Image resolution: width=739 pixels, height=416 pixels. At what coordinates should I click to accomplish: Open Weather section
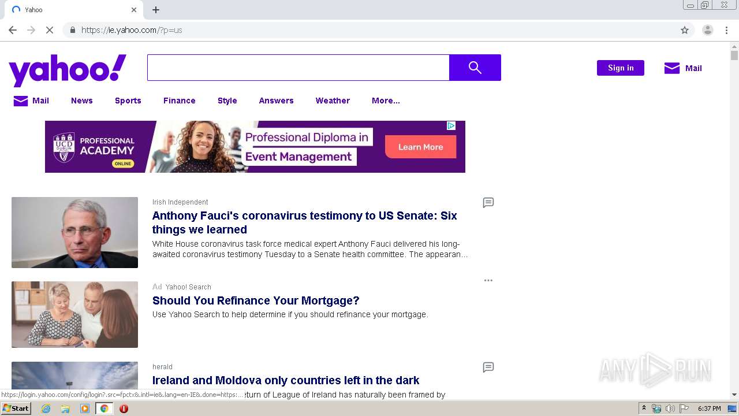(x=333, y=101)
